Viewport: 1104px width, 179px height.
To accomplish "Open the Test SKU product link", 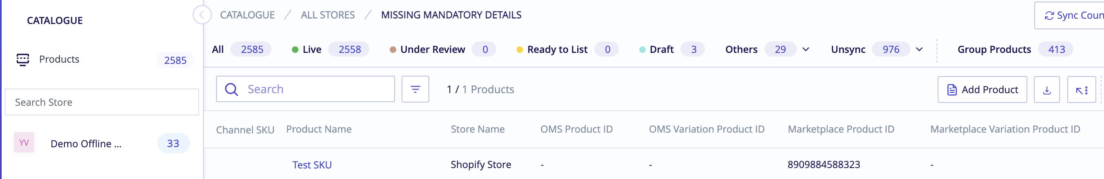I will coord(312,165).
